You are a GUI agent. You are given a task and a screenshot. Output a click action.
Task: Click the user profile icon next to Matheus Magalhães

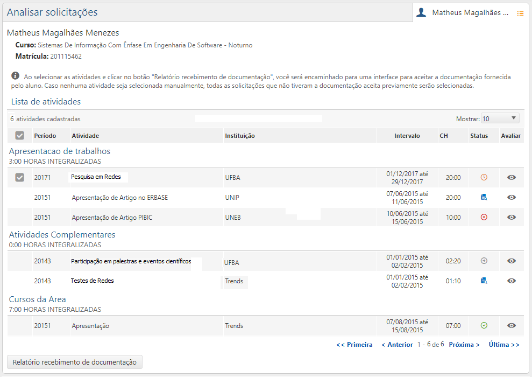click(421, 12)
